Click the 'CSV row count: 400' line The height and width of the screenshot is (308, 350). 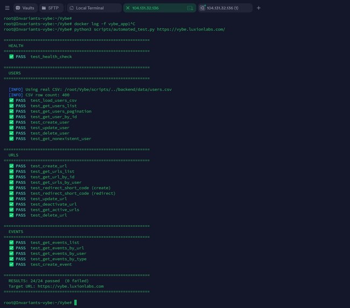(x=39, y=95)
